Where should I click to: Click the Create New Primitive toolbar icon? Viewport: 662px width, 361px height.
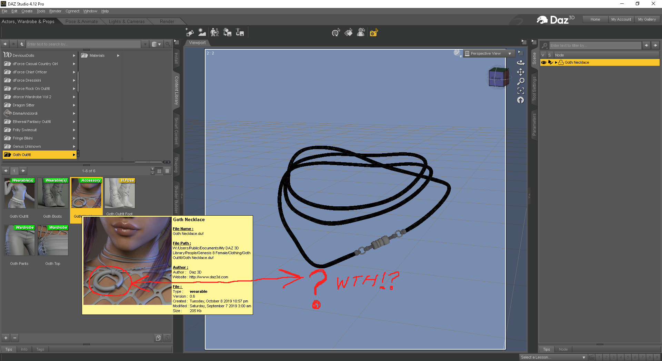pyautogui.click(x=190, y=32)
